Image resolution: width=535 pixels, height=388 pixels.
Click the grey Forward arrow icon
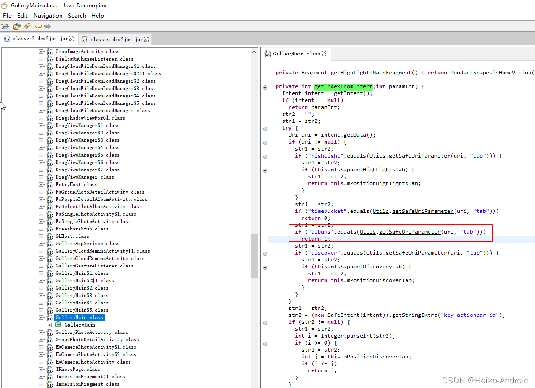[x=48, y=26]
